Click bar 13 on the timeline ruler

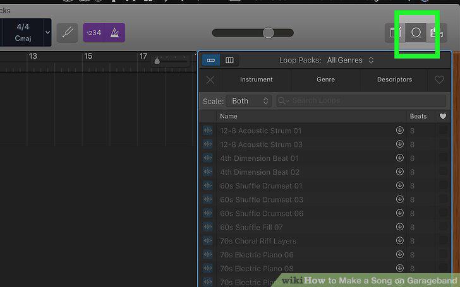tap(33, 56)
